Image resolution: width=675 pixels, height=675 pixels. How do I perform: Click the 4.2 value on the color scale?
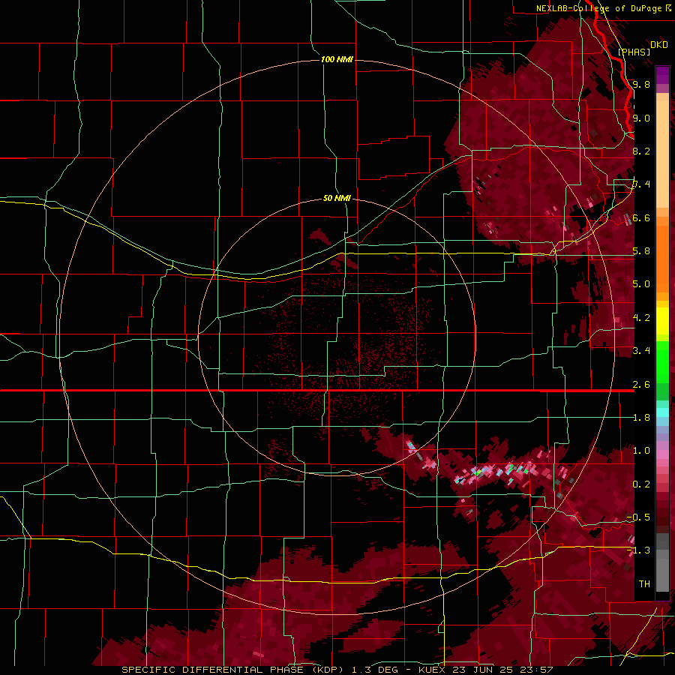(x=641, y=318)
